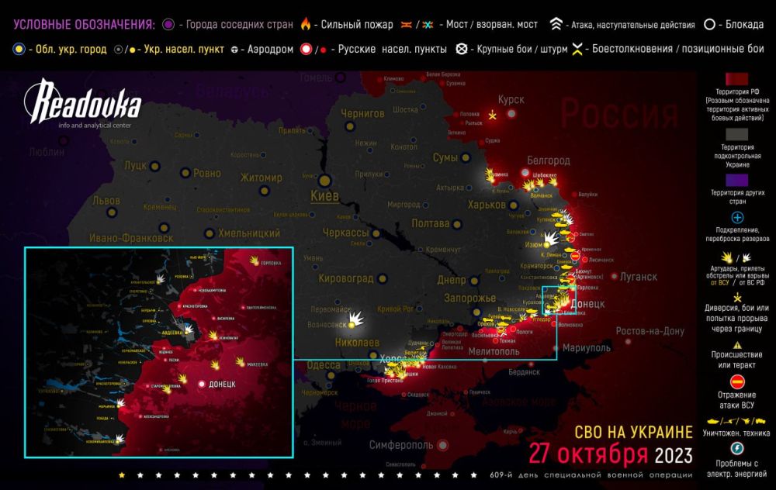The height and width of the screenshot is (490, 776).
Task: Click the Мариуполь city label
Action: point(587,348)
